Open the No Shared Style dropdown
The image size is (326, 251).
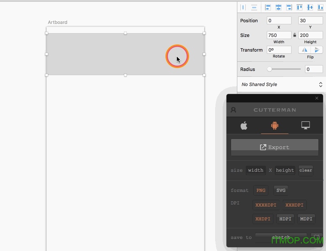(x=281, y=84)
